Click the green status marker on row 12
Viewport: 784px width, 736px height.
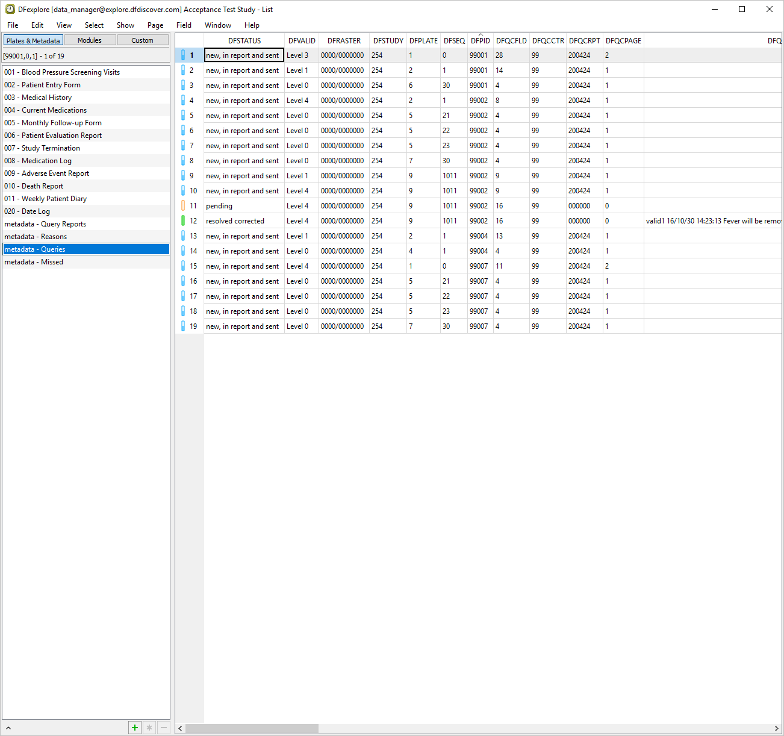click(x=183, y=221)
